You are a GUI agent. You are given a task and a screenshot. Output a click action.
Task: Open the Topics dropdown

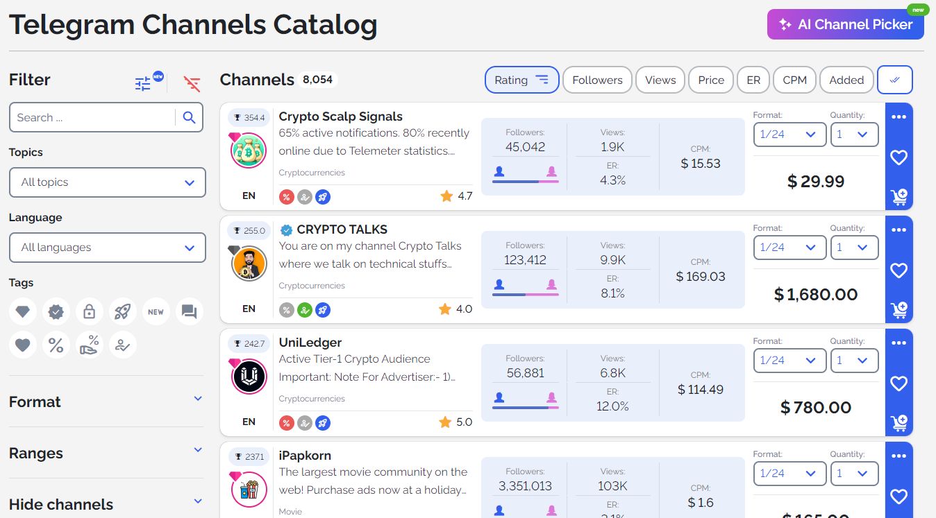coord(108,182)
